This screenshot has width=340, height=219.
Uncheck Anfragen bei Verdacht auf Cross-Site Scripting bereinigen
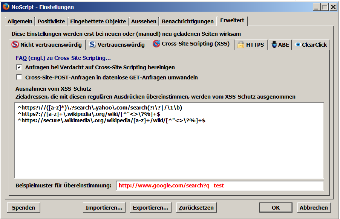pos(19,67)
